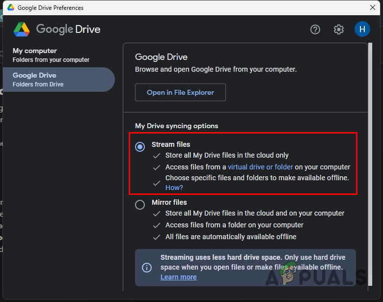The image size is (383, 302).
Task: Open the Learn more link in banner
Action: pos(178,277)
